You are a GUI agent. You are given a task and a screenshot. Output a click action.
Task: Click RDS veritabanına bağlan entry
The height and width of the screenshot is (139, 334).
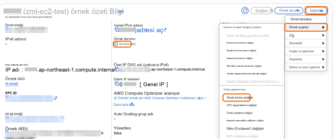(242, 136)
